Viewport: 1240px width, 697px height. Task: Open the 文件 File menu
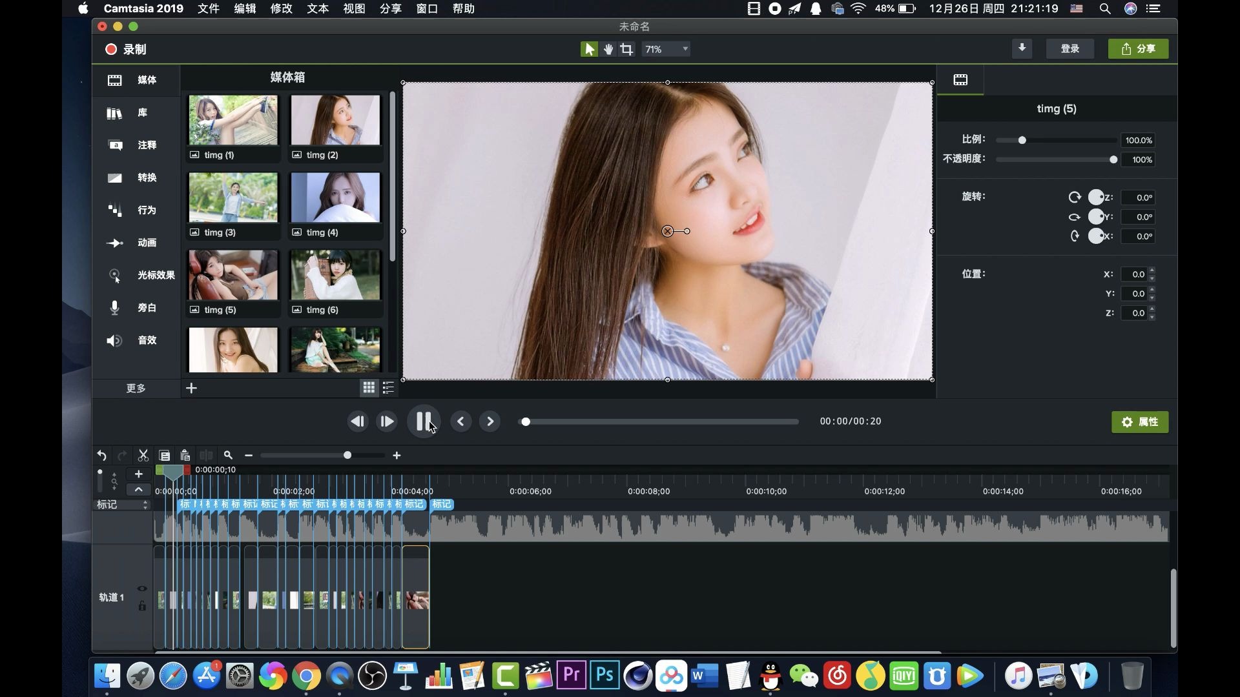point(208,8)
